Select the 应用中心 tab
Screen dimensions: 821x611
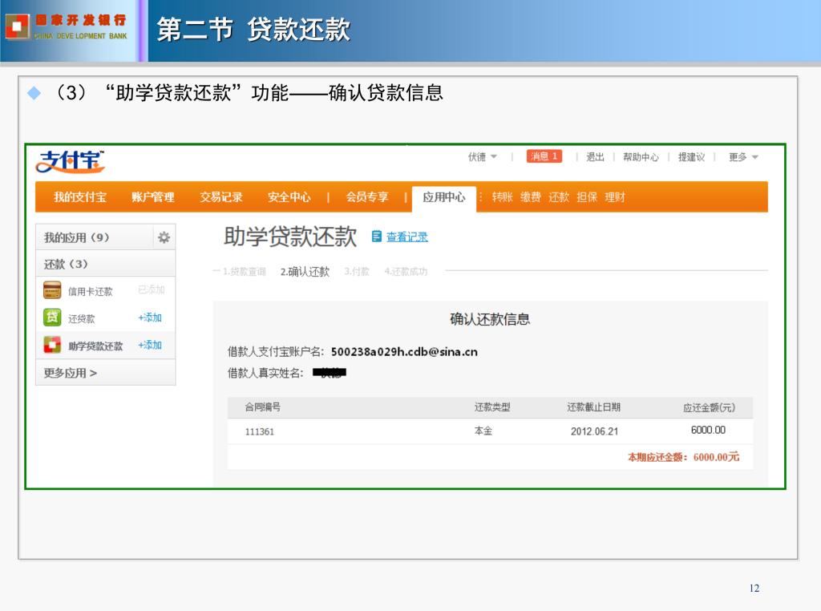pos(443,197)
